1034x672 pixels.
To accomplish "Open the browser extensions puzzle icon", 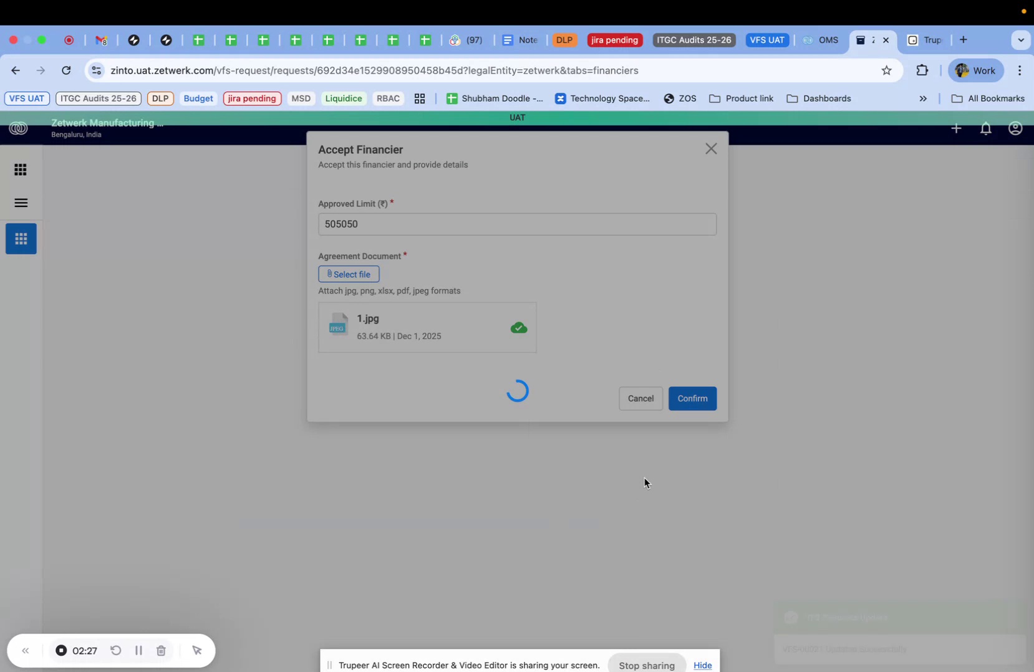I will 922,70.
